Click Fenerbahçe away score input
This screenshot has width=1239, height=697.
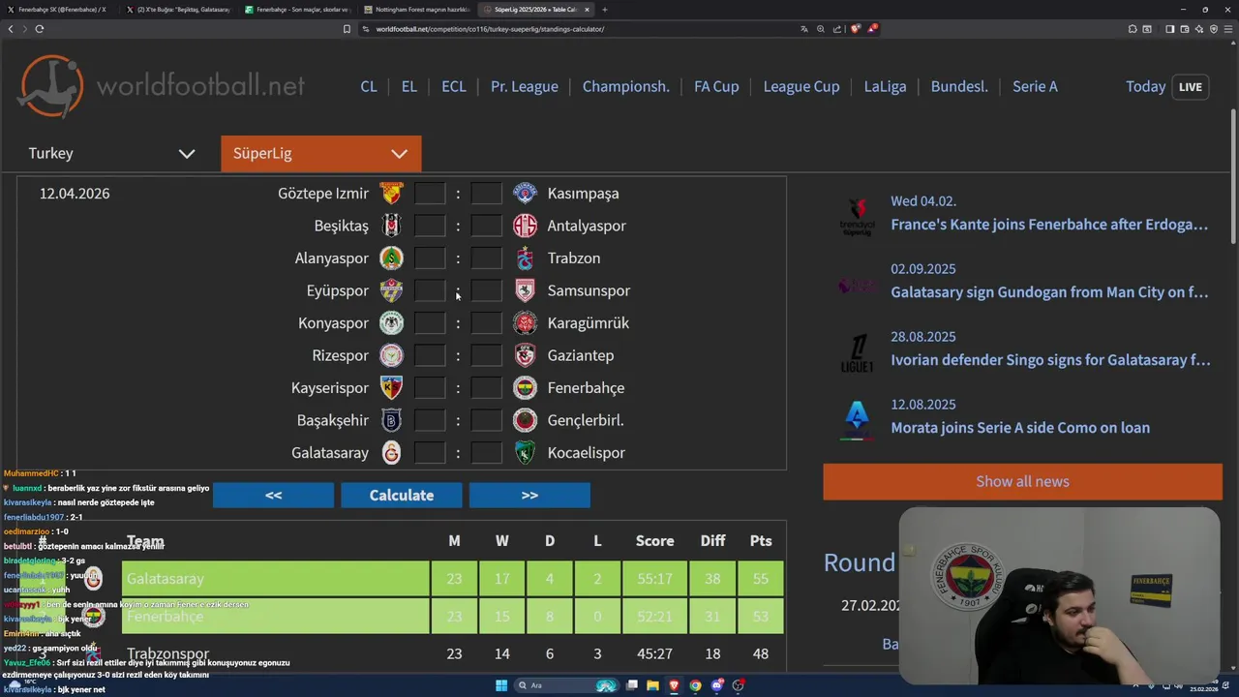pyautogui.click(x=486, y=388)
